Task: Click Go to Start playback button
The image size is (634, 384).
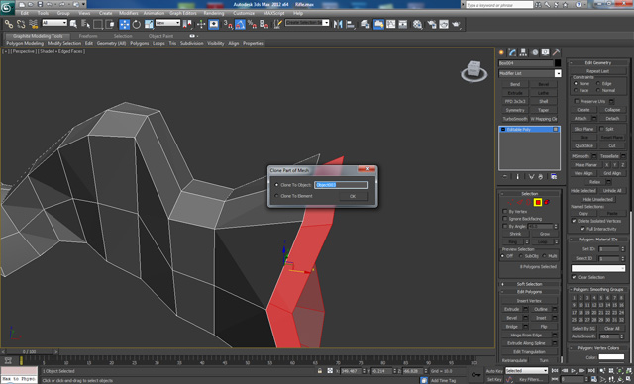Action: pyautogui.click(x=555, y=371)
